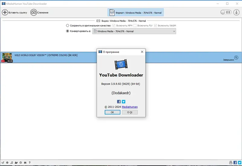Viewport: 242px width, 166px height.
Task: Click the top-hat mascot icon in the status bar
Action: pyautogui.click(x=231, y=163)
